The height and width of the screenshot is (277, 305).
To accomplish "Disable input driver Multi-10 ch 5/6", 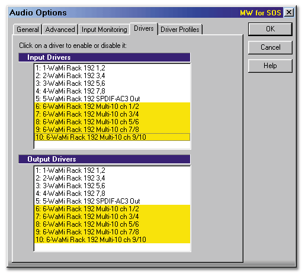I will pos(112,122).
